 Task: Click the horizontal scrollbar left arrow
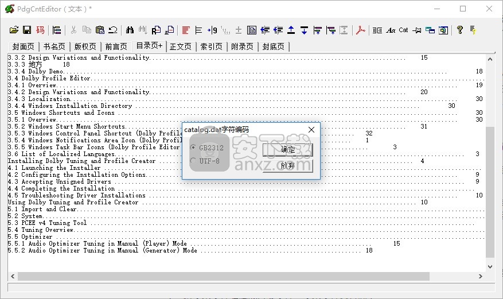(x=13, y=276)
